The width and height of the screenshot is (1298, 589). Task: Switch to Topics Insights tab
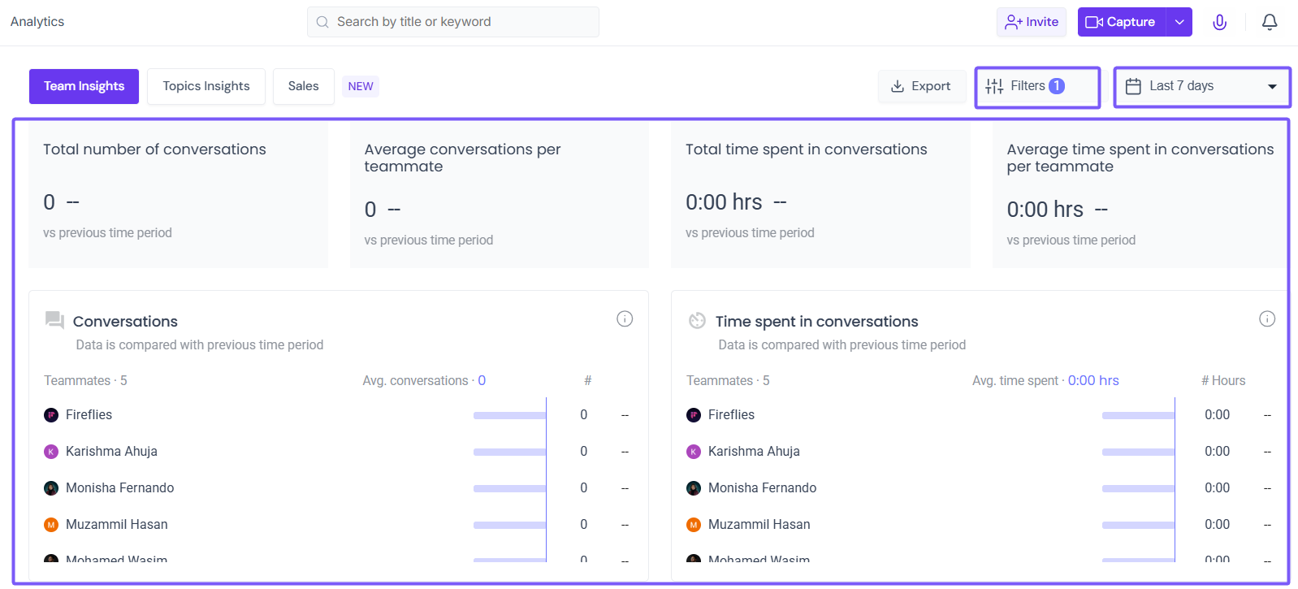[x=206, y=86]
